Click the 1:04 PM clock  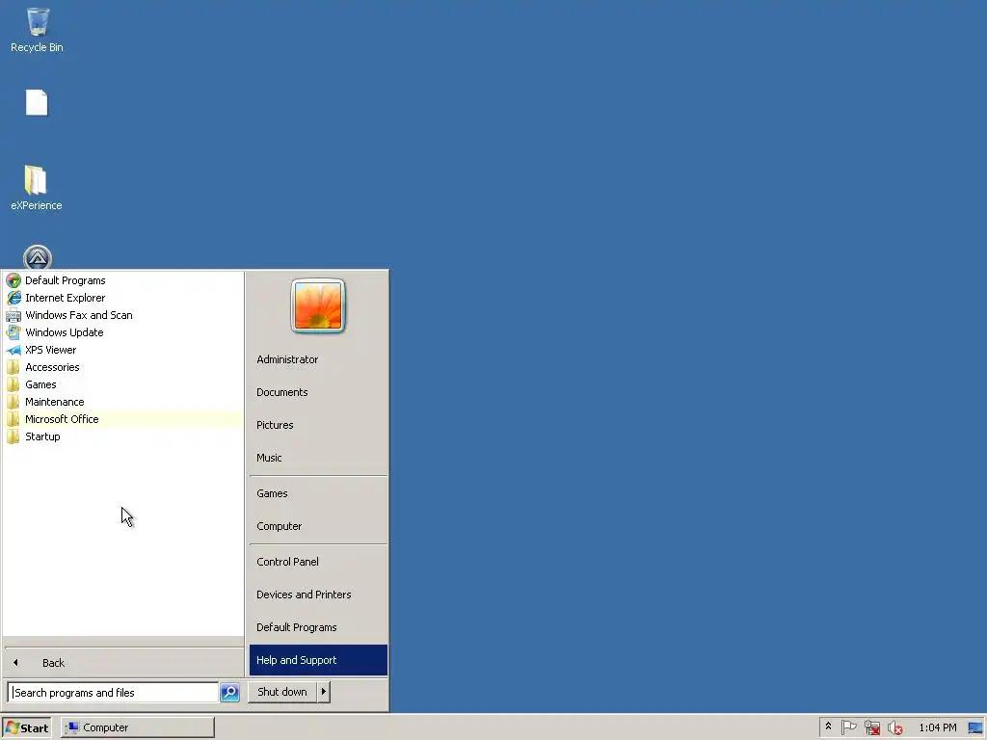point(937,727)
